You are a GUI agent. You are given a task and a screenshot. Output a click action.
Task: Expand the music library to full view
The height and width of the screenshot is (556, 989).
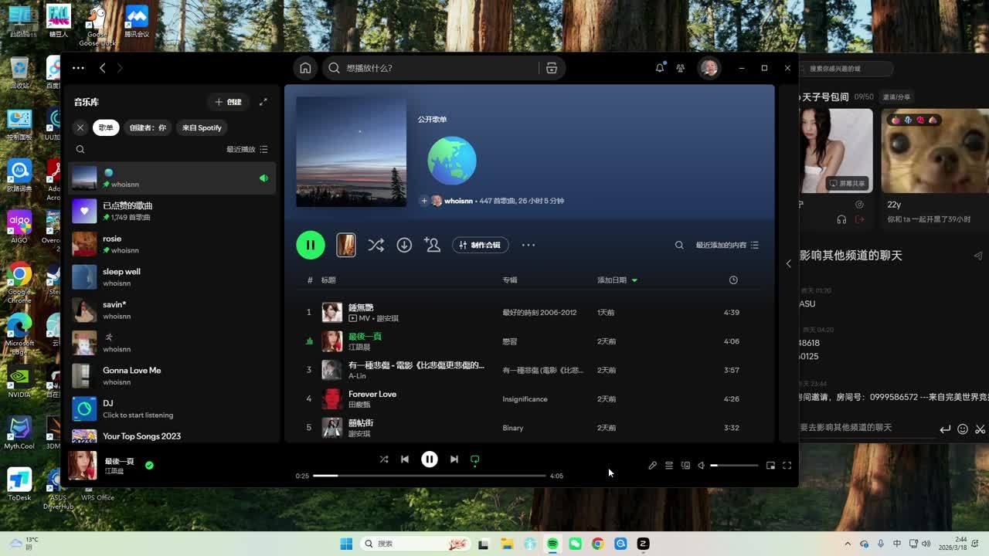click(x=263, y=102)
